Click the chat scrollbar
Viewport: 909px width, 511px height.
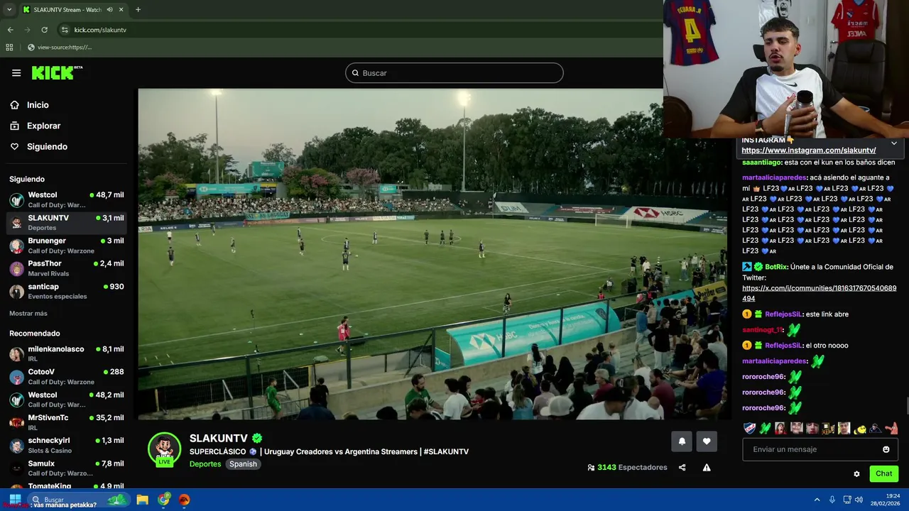click(x=907, y=406)
